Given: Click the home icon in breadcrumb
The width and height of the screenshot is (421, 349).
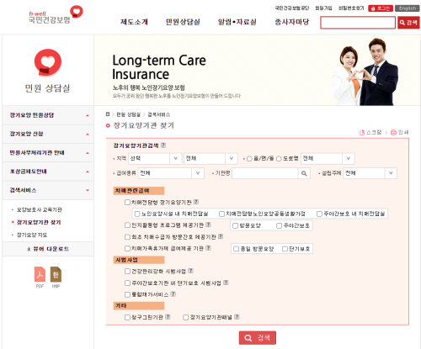Looking at the screenshot, I should [108, 114].
